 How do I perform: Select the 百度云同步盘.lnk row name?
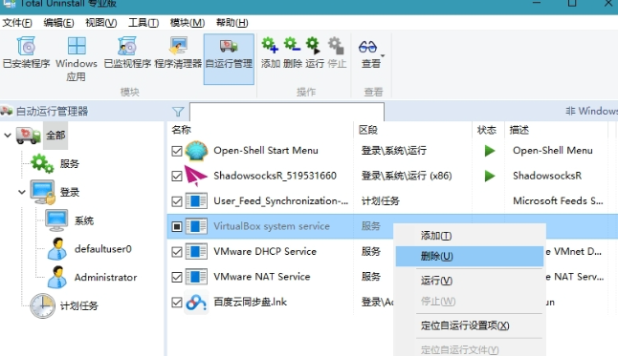(x=251, y=302)
